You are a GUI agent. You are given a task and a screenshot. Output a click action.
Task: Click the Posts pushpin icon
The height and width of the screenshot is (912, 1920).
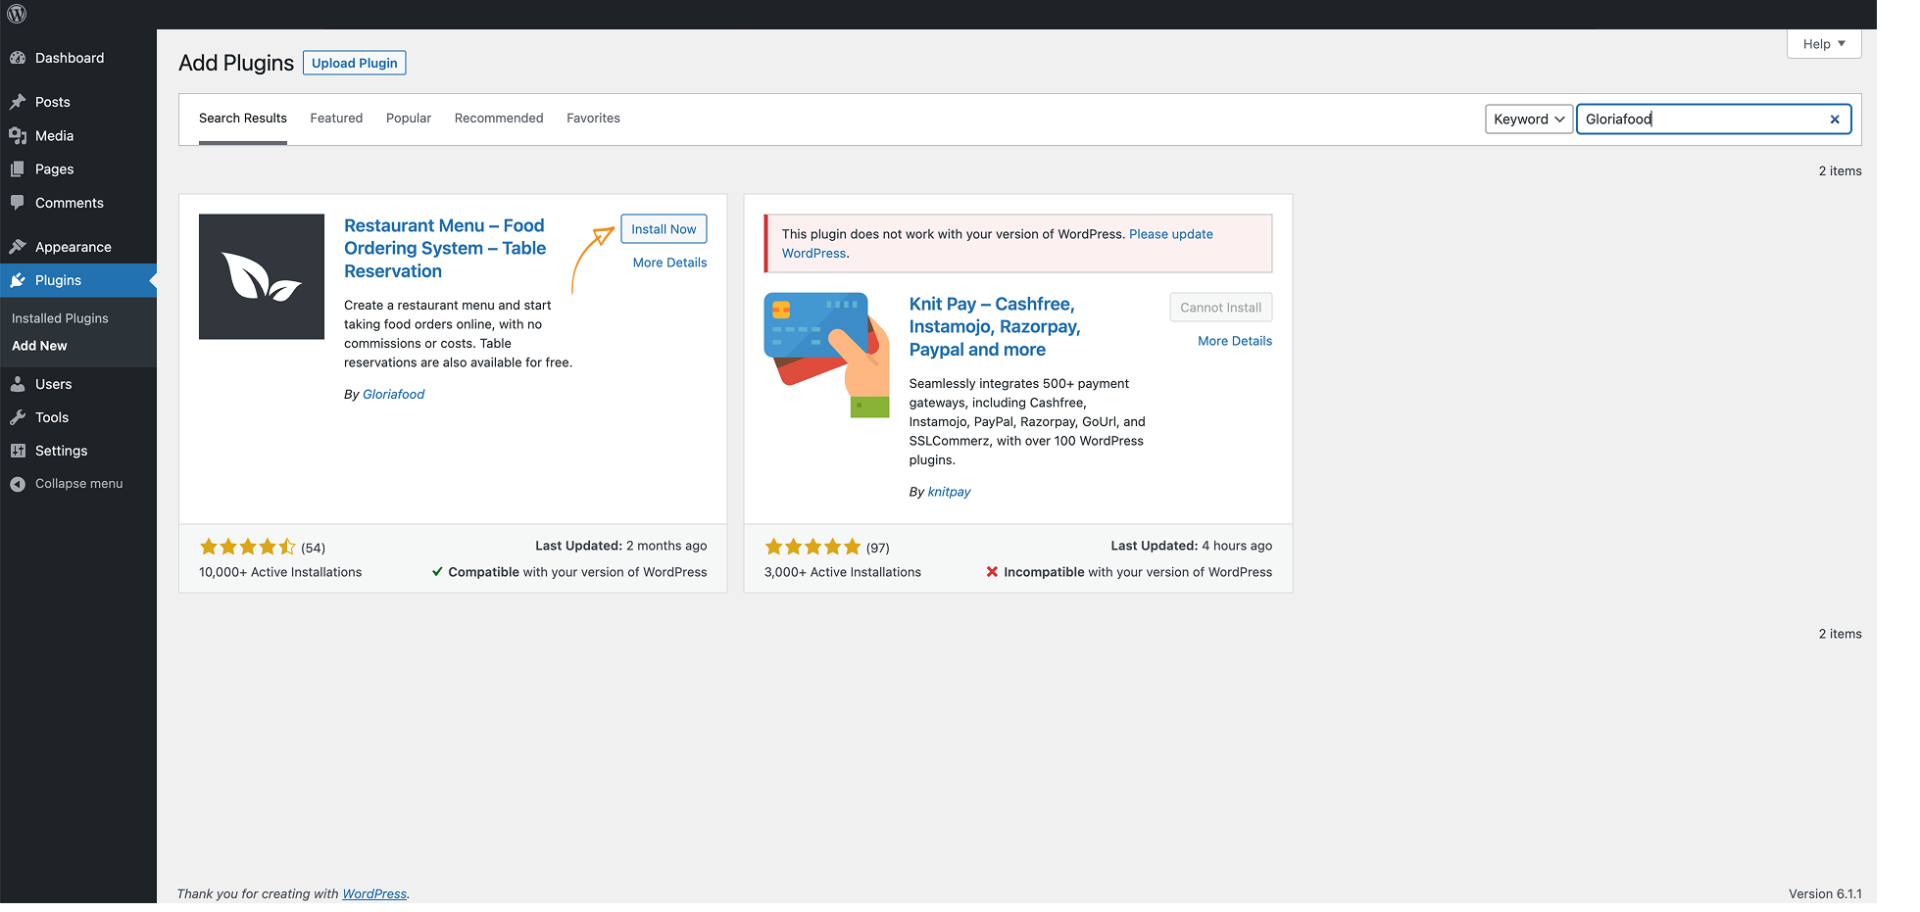tap(18, 102)
